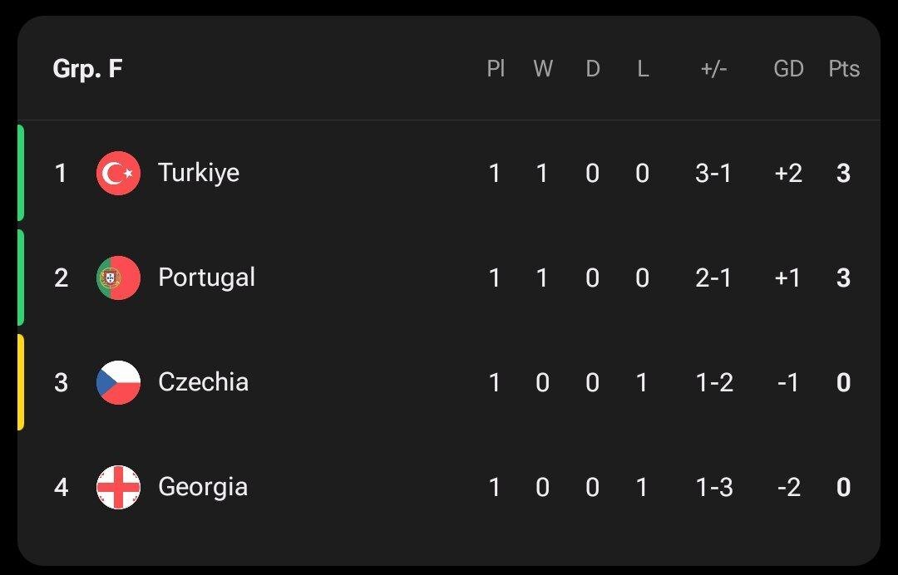Click the Turkiye flag icon
The width and height of the screenshot is (898, 575).
[x=118, y=173]
